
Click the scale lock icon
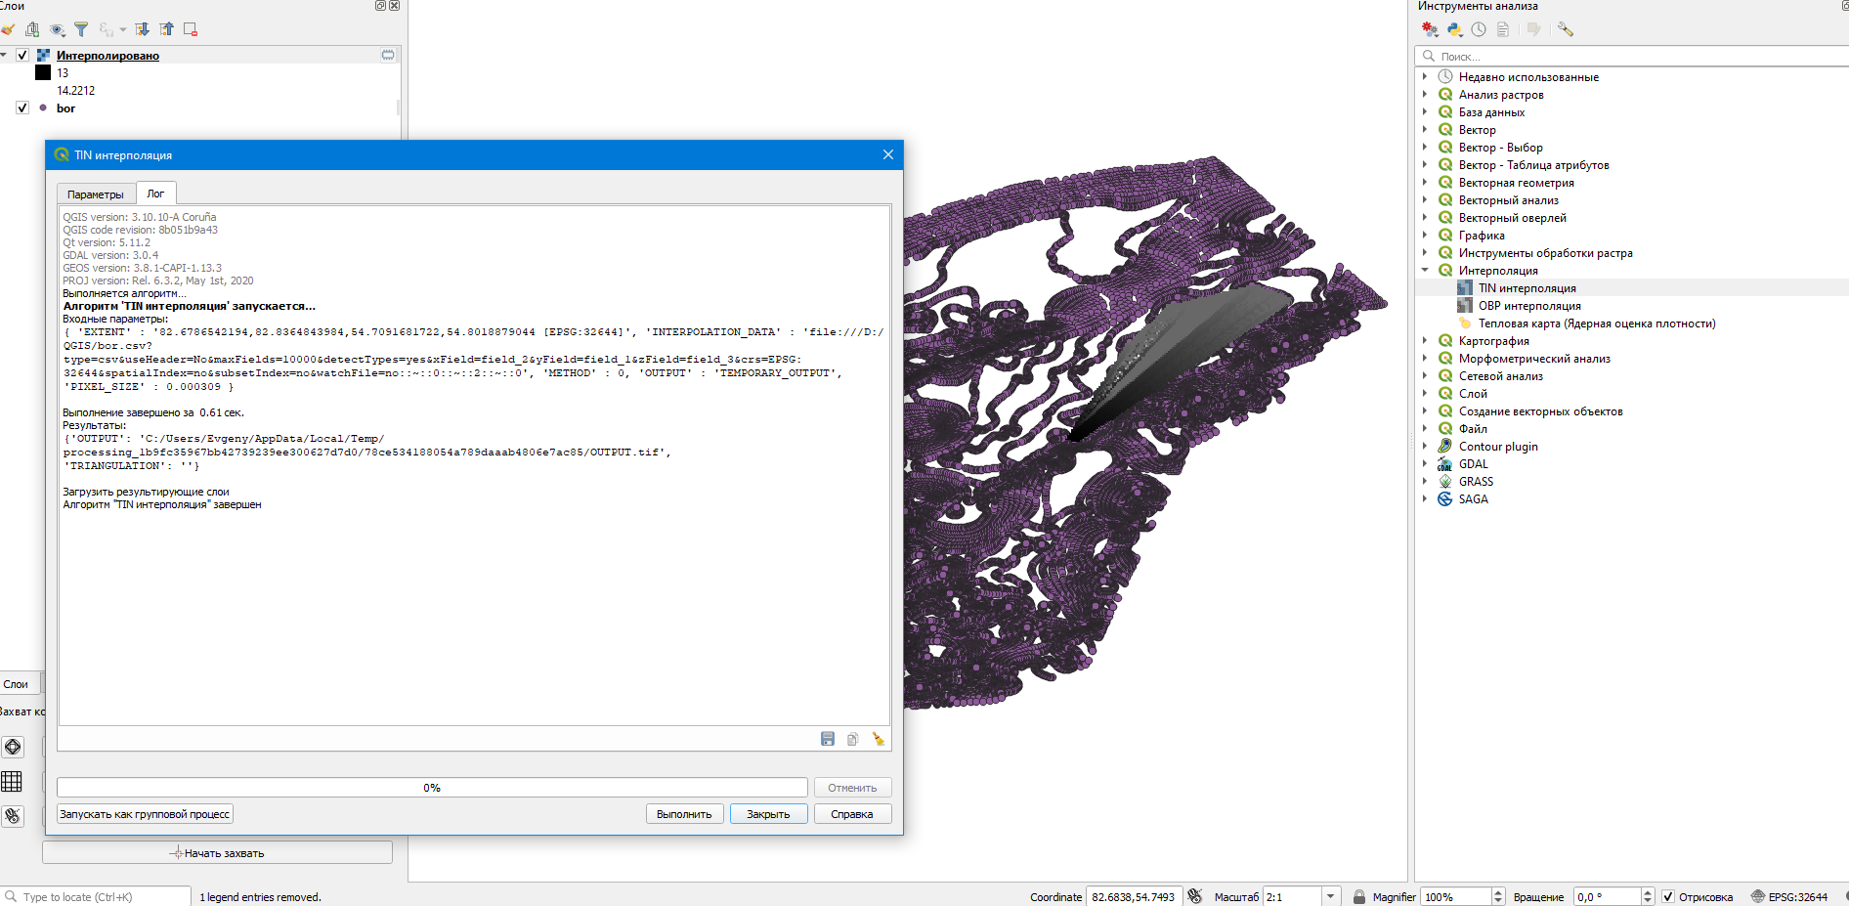click(x=1358, y=896)
